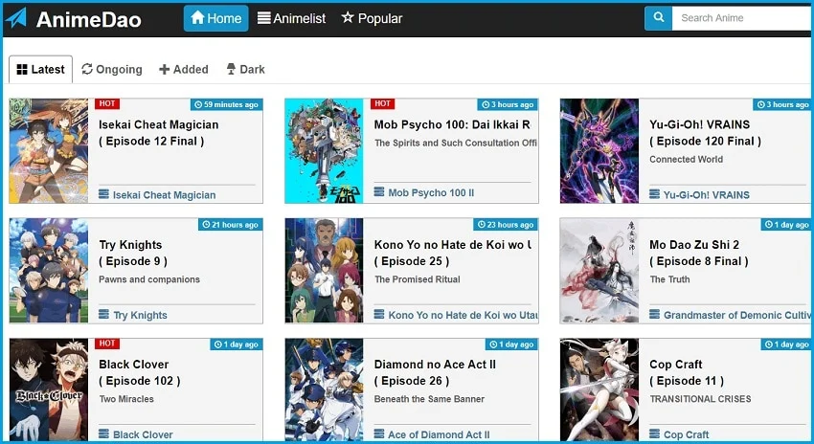Click the list icon beside Yu-Gi-Oh! VRAINS link
Screen dimensions: 814x444
[x=655, y=194]
